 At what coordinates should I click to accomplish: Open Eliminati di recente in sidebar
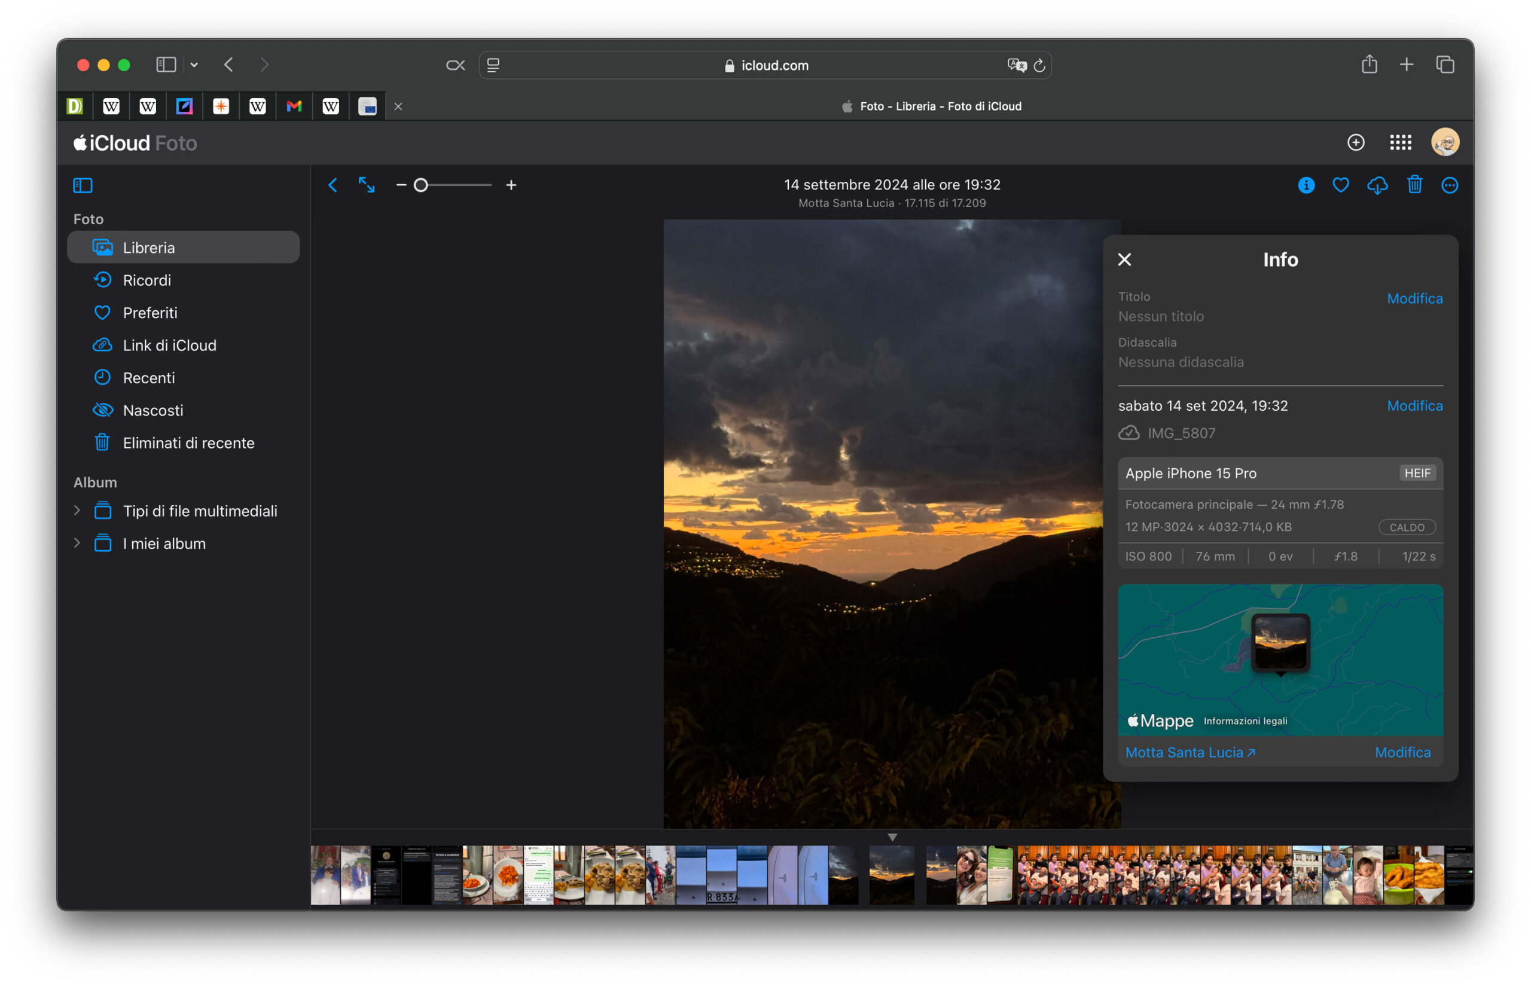(188, 442)
